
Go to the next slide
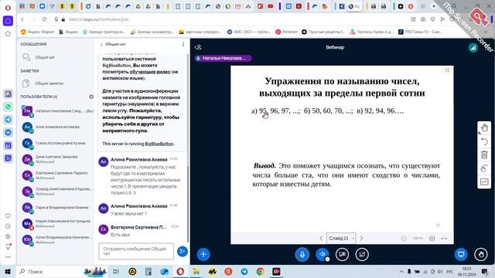pos(361,239)
